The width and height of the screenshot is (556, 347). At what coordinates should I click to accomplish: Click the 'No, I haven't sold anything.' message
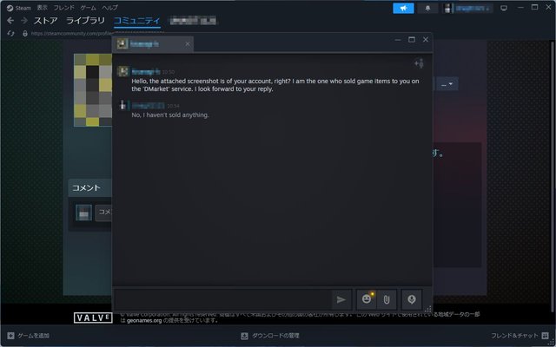click(170, 115)
